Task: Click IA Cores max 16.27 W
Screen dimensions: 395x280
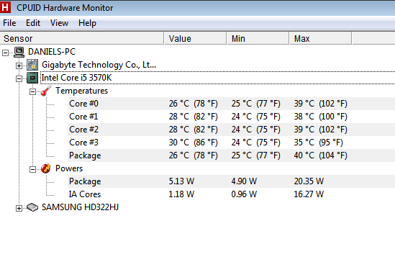Action: point(309,194)
